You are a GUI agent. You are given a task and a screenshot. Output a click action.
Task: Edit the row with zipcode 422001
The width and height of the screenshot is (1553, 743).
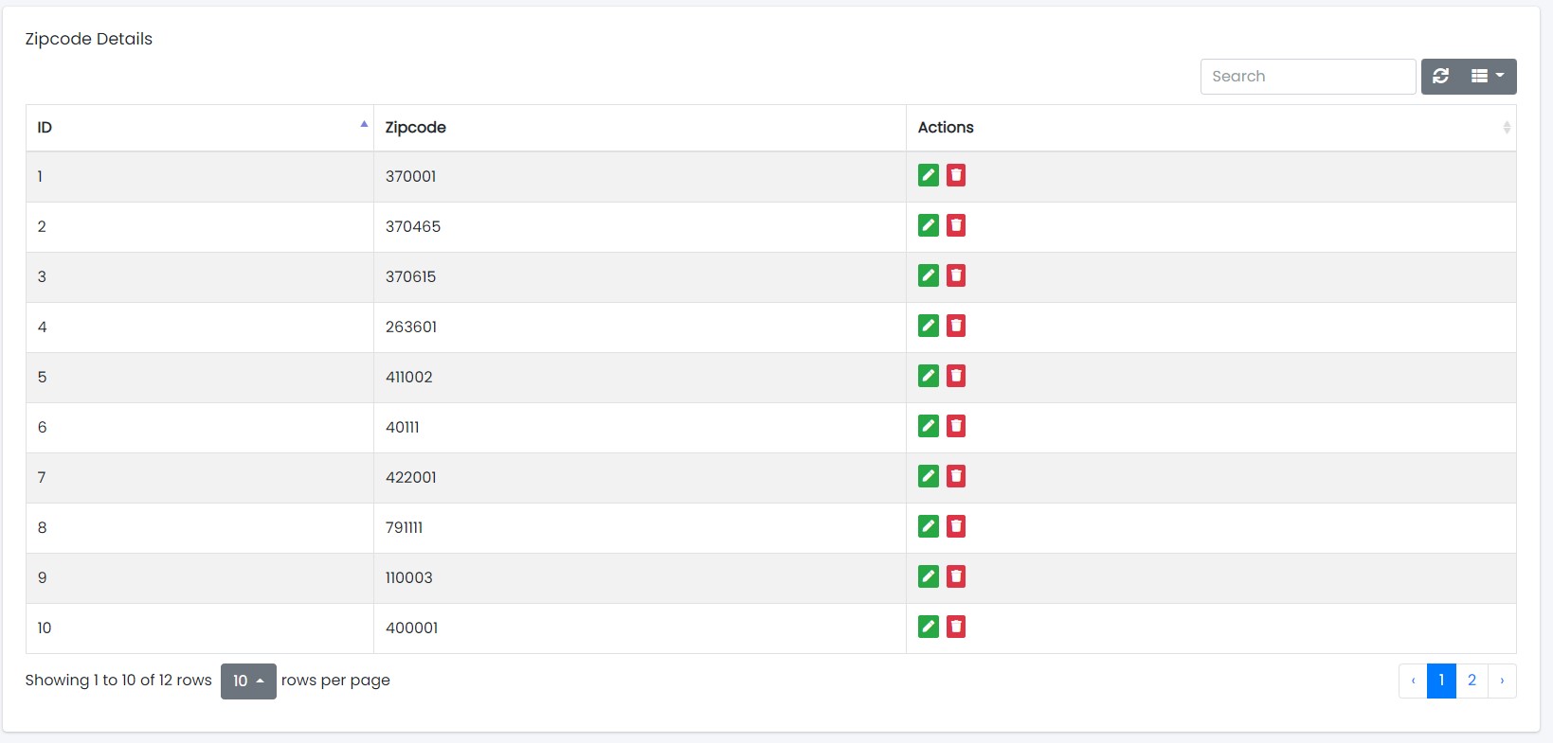pyautogui.click(x=928, y=476)
